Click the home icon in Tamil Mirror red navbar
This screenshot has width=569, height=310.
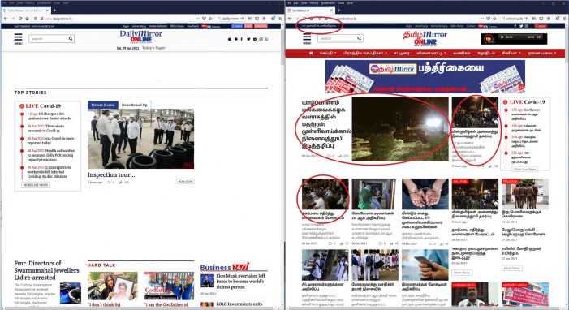tap(311, 53)
